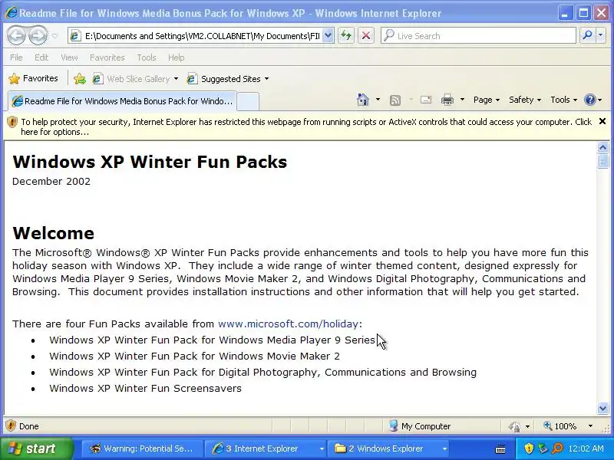Stop loading with the red X icon
This screenshot has width=614, height=460.
(366, 36)
